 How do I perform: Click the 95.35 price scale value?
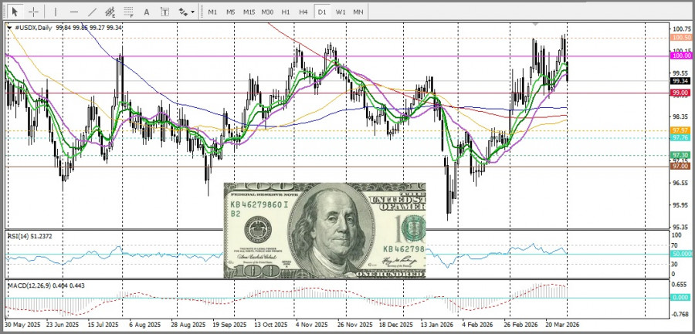[681, 227]
